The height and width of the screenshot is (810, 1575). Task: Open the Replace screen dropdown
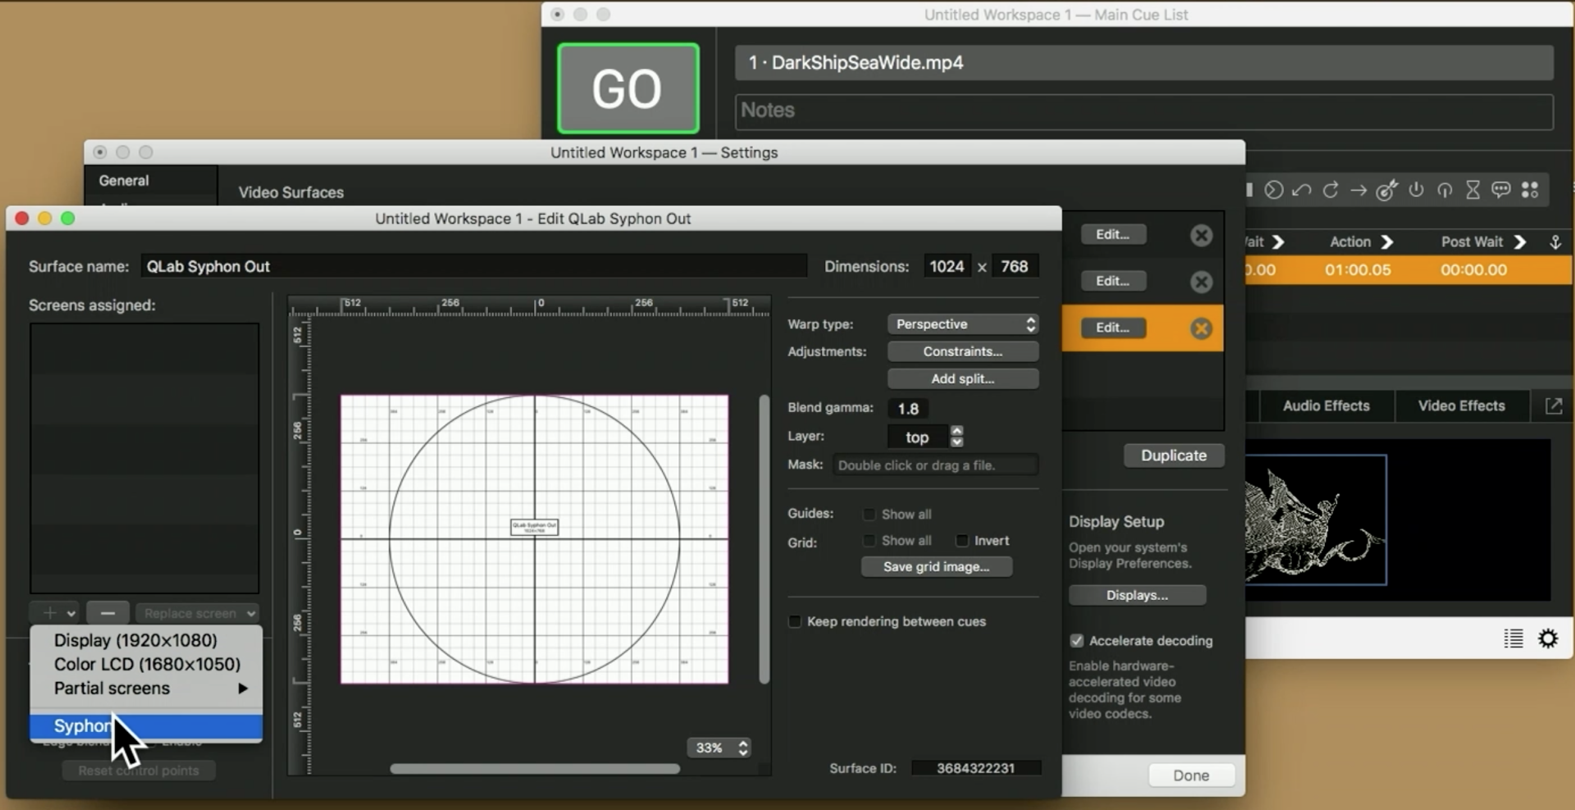pyautogui.click(x=197, y=613)
